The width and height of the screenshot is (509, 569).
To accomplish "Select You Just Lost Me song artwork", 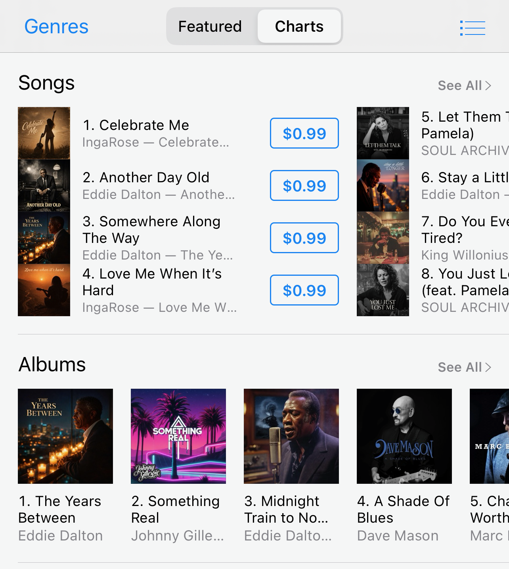I will click(383, 290).
